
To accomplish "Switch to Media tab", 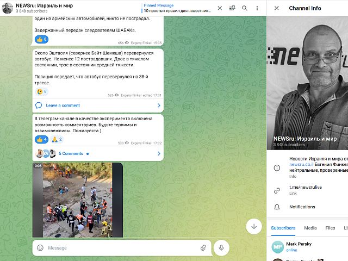I will click(310, 228).
